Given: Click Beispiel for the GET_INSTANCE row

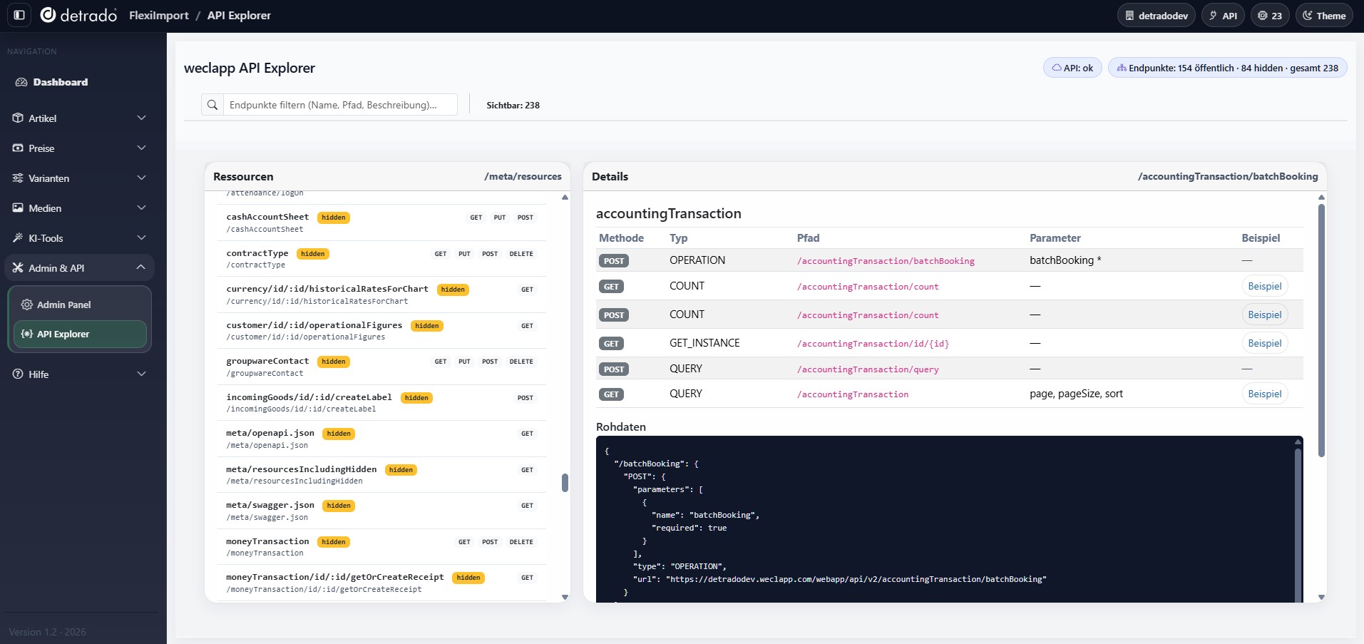Looking at the screenshot, I should [1265, 343].
